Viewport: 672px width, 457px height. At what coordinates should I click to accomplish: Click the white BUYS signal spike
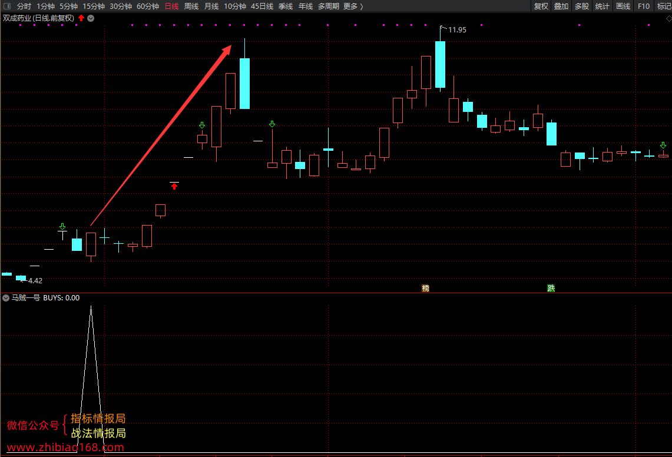point(91,379)
